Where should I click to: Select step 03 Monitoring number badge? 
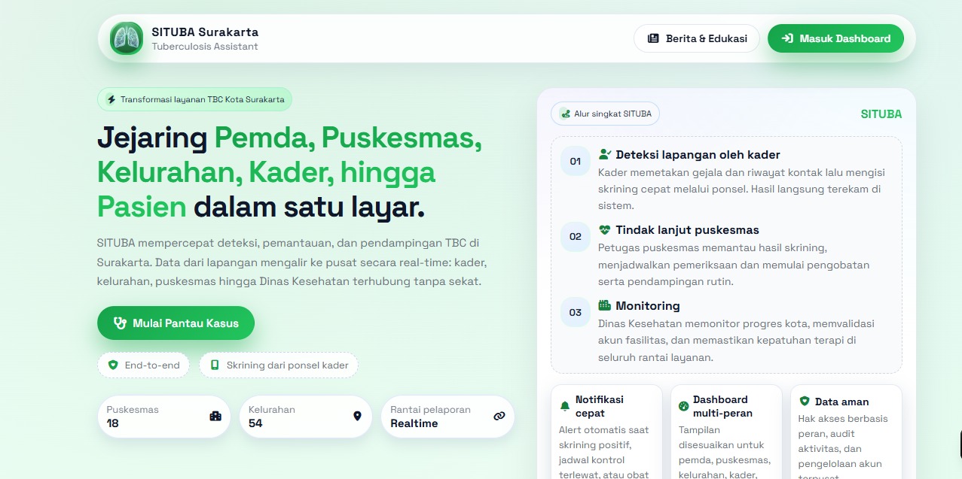tap(576, 312)
